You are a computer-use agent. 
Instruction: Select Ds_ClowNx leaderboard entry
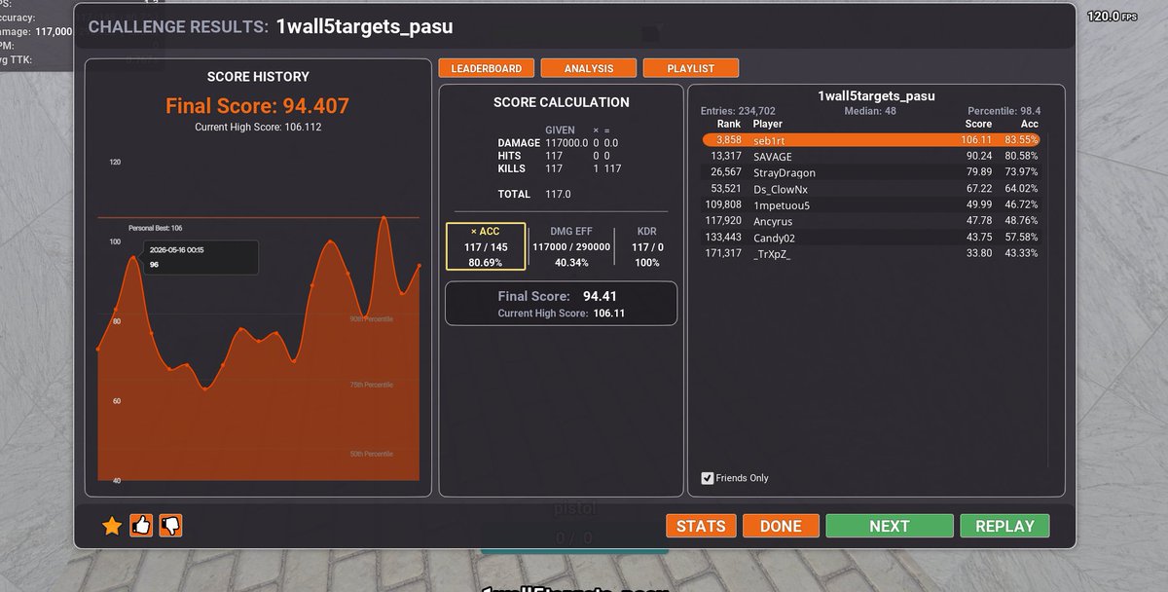point(871,188)
